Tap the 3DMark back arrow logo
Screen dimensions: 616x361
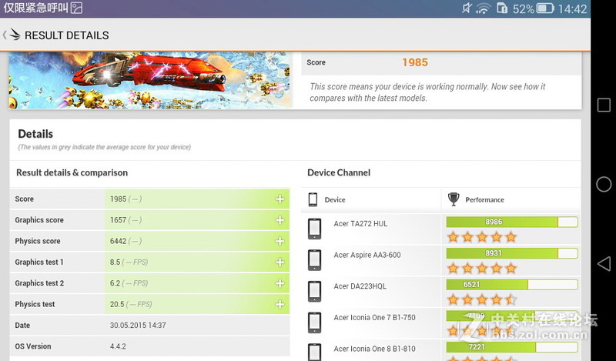pos(12,35)
